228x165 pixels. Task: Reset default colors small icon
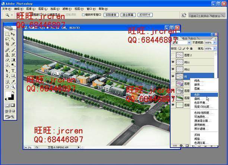6,99
